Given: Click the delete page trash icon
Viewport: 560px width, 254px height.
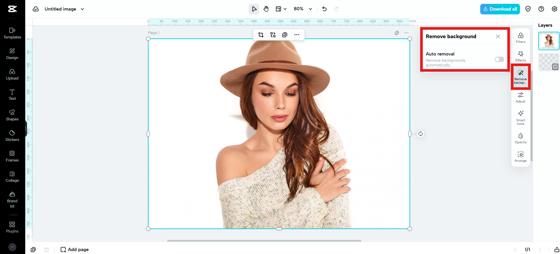Looking at the screenshot, I should tap(46, 250).
